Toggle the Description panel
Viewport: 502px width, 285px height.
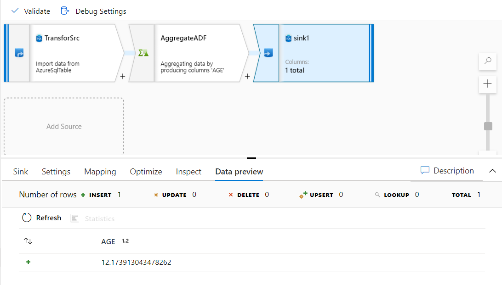click(447, 171)
